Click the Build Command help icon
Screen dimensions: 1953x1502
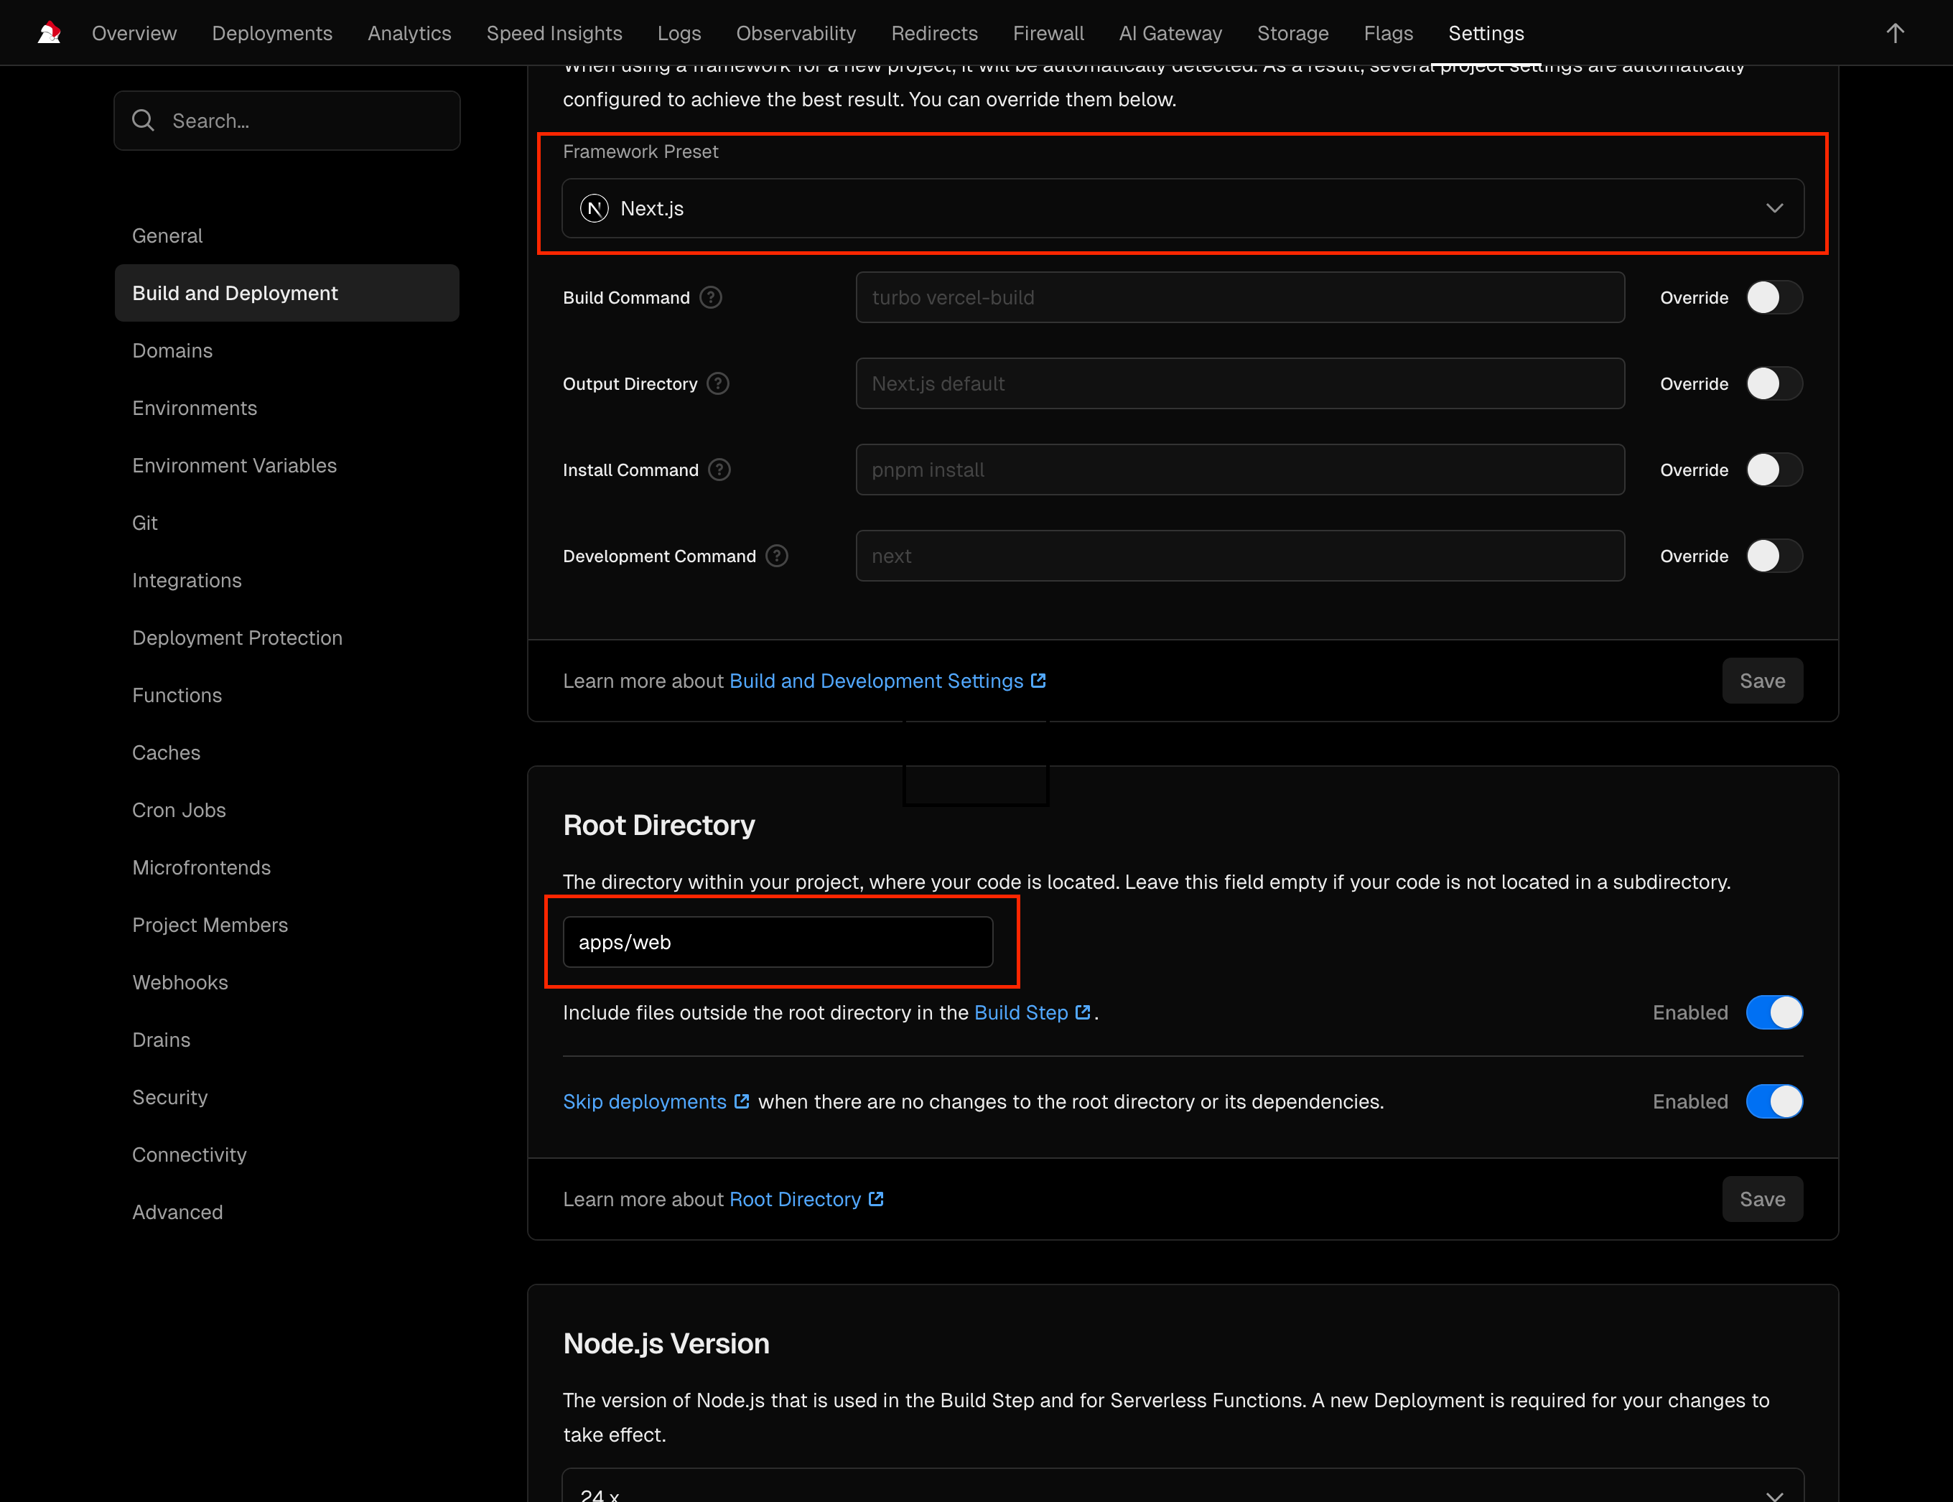coord(711,298)
